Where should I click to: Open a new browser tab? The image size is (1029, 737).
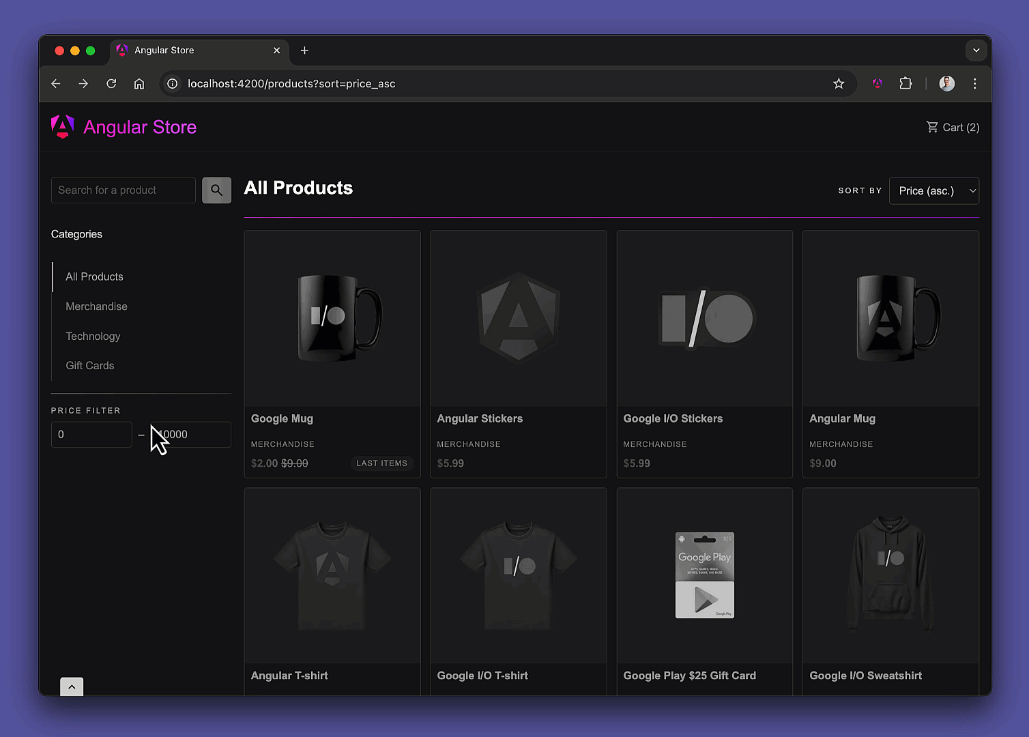pos(304,50)
